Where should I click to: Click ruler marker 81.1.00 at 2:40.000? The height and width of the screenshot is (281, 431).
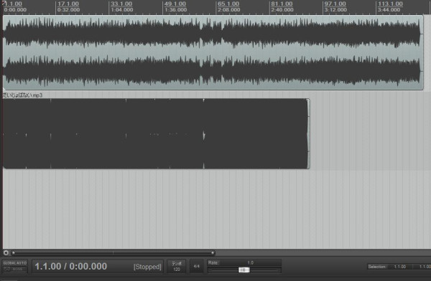282,7
